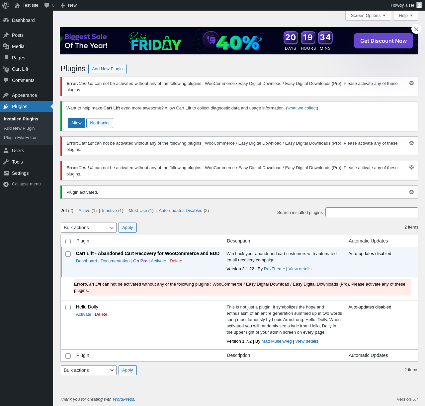Expand the Help tab
Viewport: 425px width, 406px height.
coord(406,16)
